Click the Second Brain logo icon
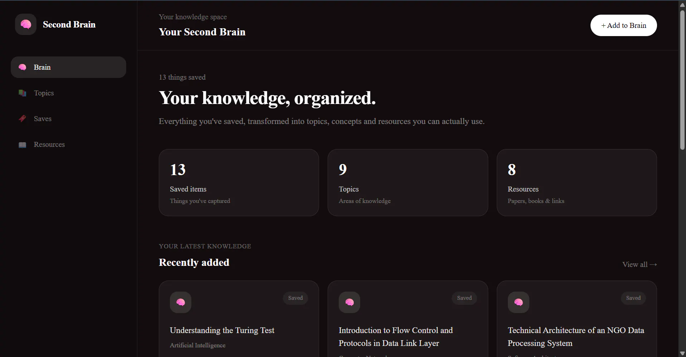686x357 pixels. pos(26,24)
